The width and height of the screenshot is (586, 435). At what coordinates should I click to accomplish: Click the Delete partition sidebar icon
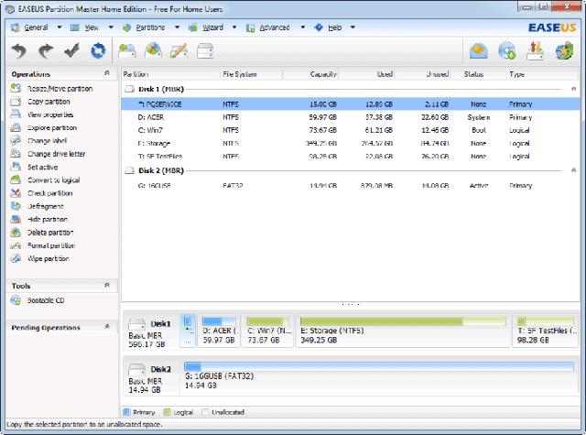pyautogui.click(x=16, y=232)
